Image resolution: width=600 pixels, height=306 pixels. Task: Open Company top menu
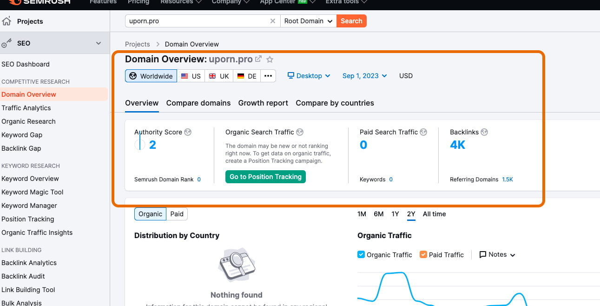coord(231,2)
